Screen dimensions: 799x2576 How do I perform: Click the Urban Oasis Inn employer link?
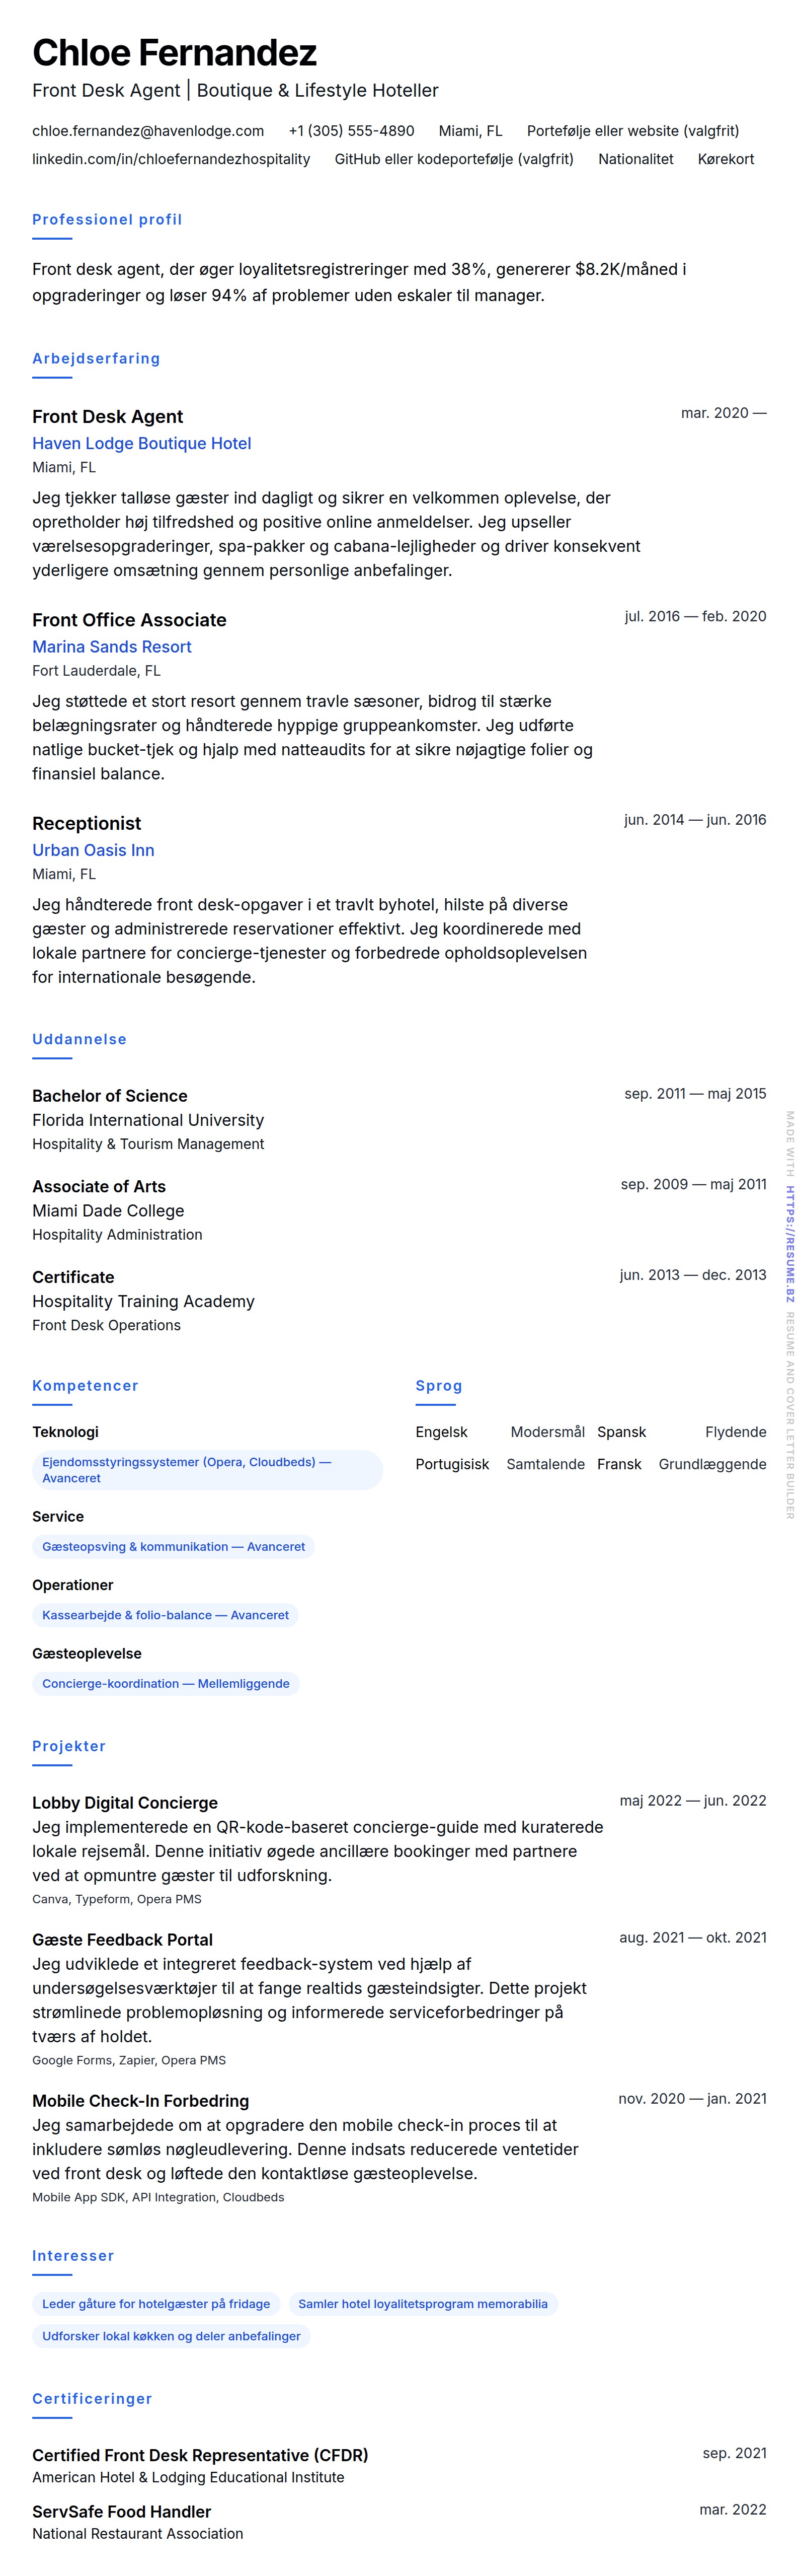coord(93,850)
